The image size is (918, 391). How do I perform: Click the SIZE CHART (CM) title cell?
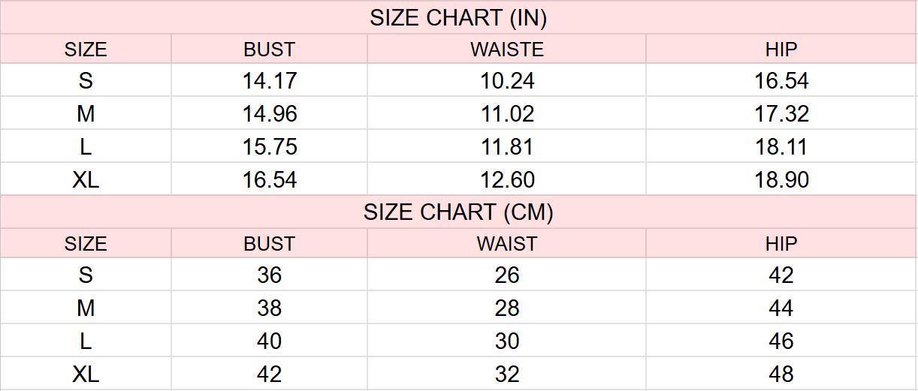coord(458,212)
